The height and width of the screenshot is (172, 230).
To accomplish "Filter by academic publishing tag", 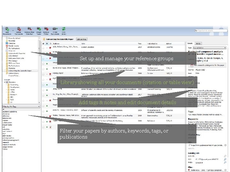I will [10, 111].
